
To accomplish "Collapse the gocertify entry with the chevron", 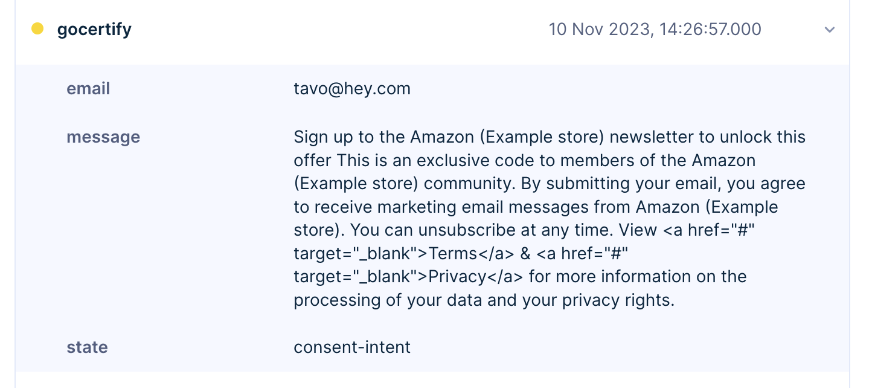I will tap(830, 30).
